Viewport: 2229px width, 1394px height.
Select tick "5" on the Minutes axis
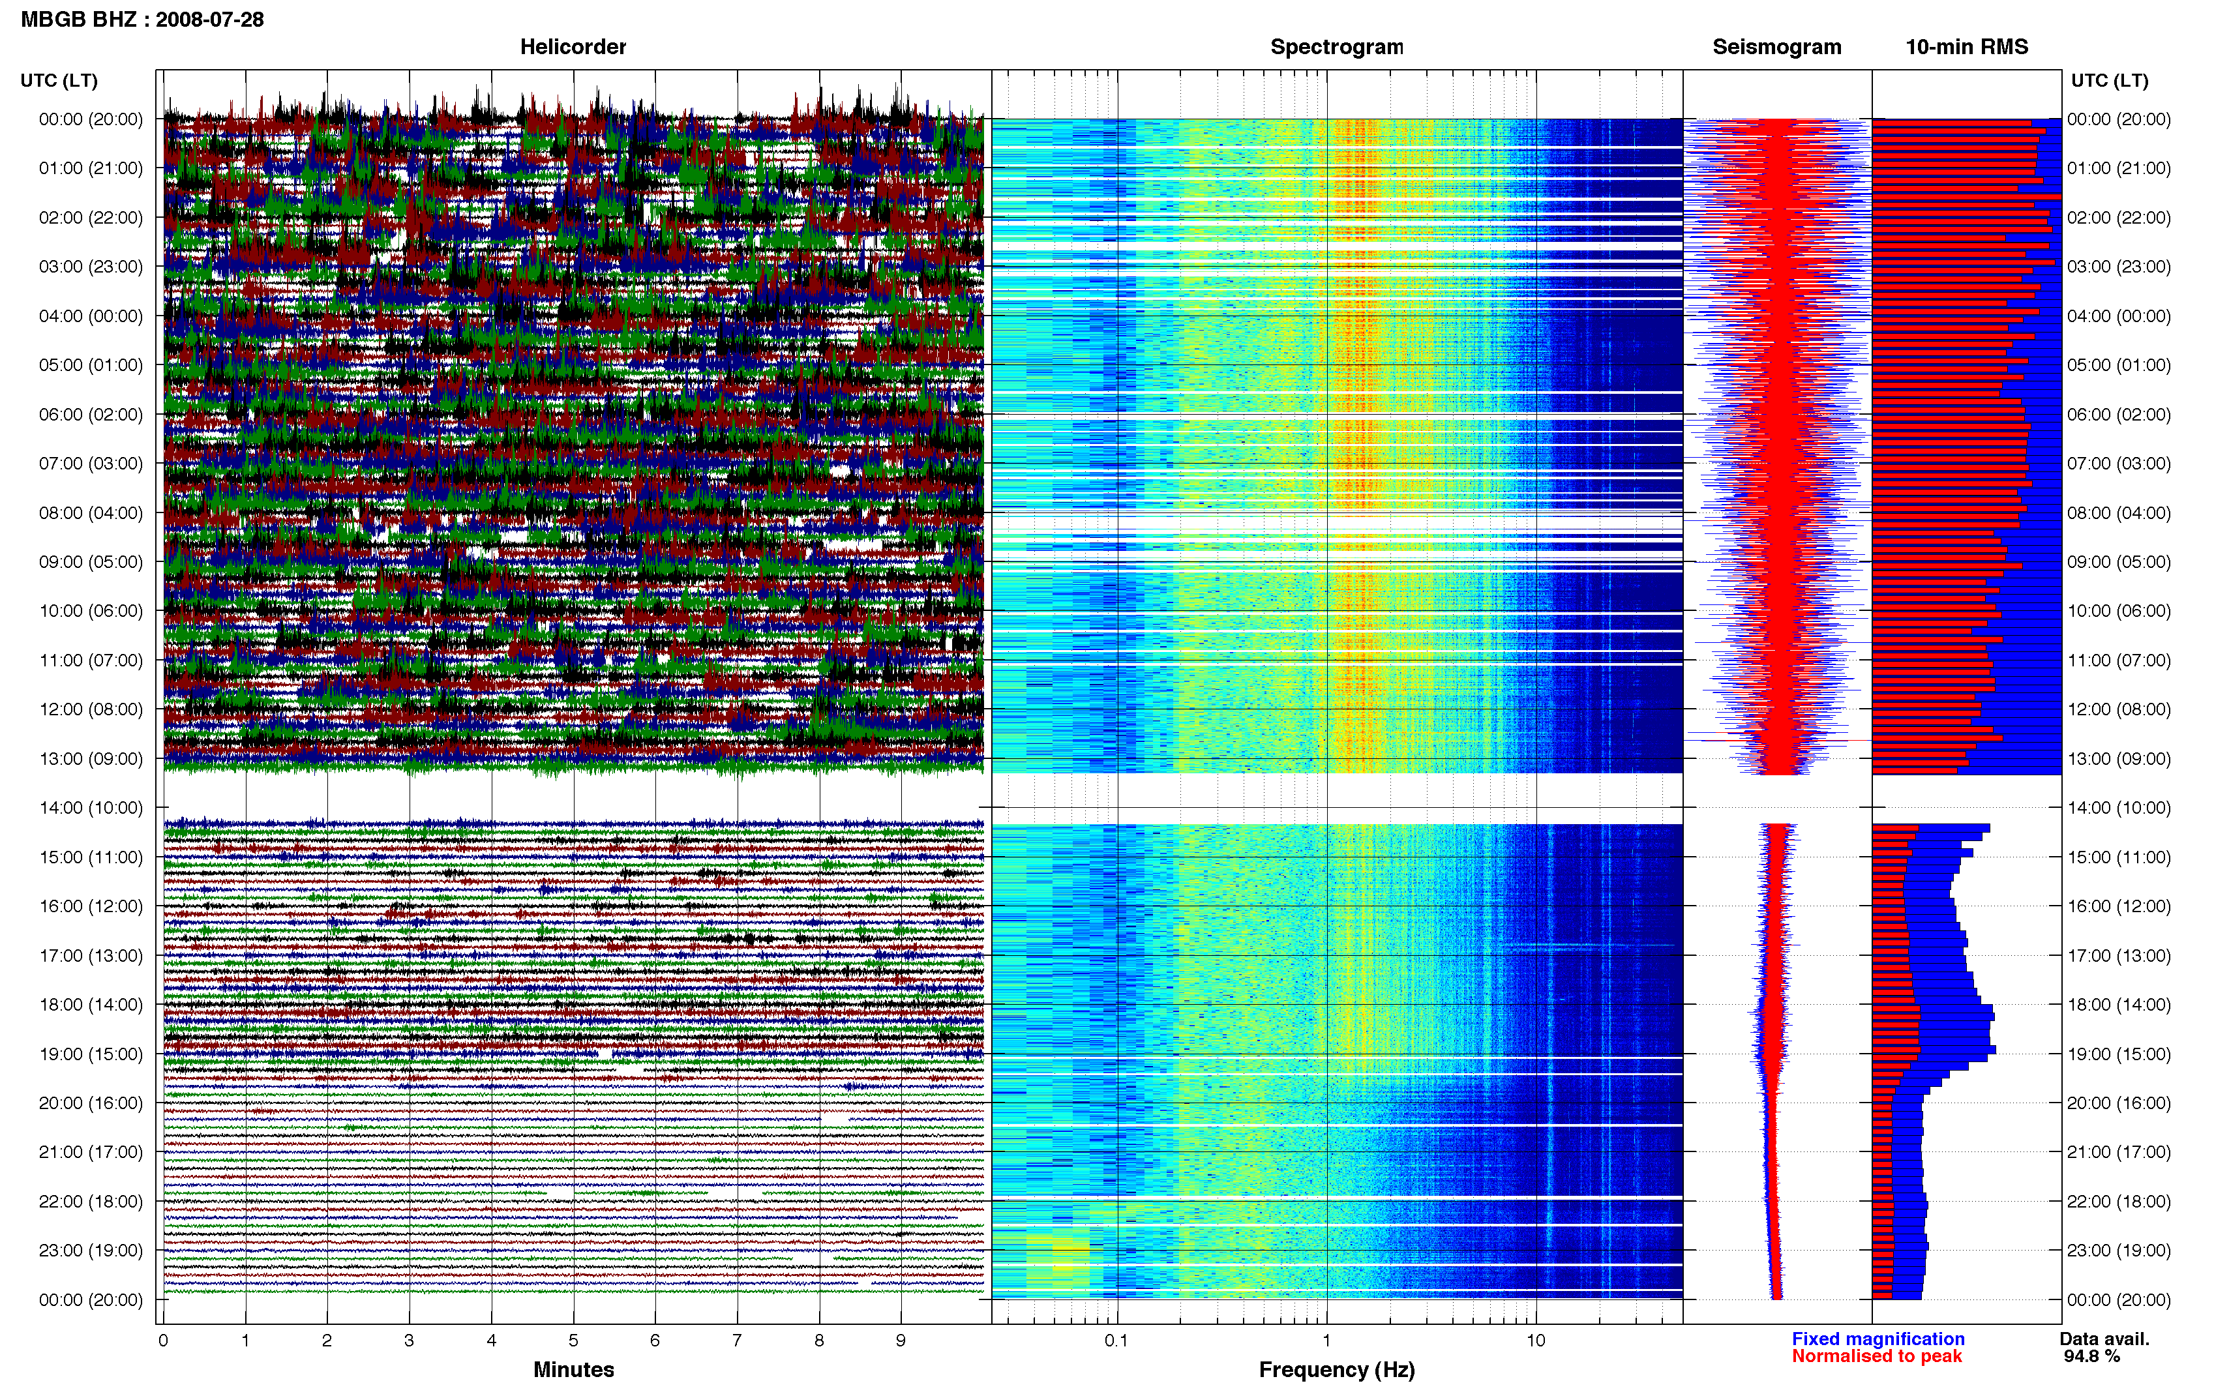click(573, 1341)
